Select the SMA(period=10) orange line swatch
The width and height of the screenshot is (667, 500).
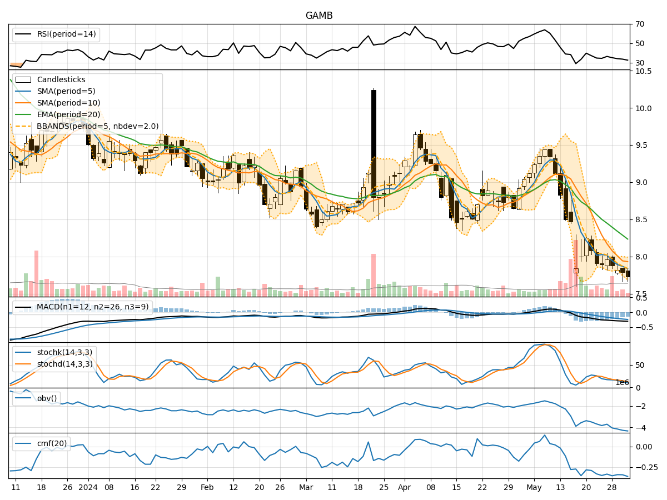pyautogui.click(x=23, y=103)
